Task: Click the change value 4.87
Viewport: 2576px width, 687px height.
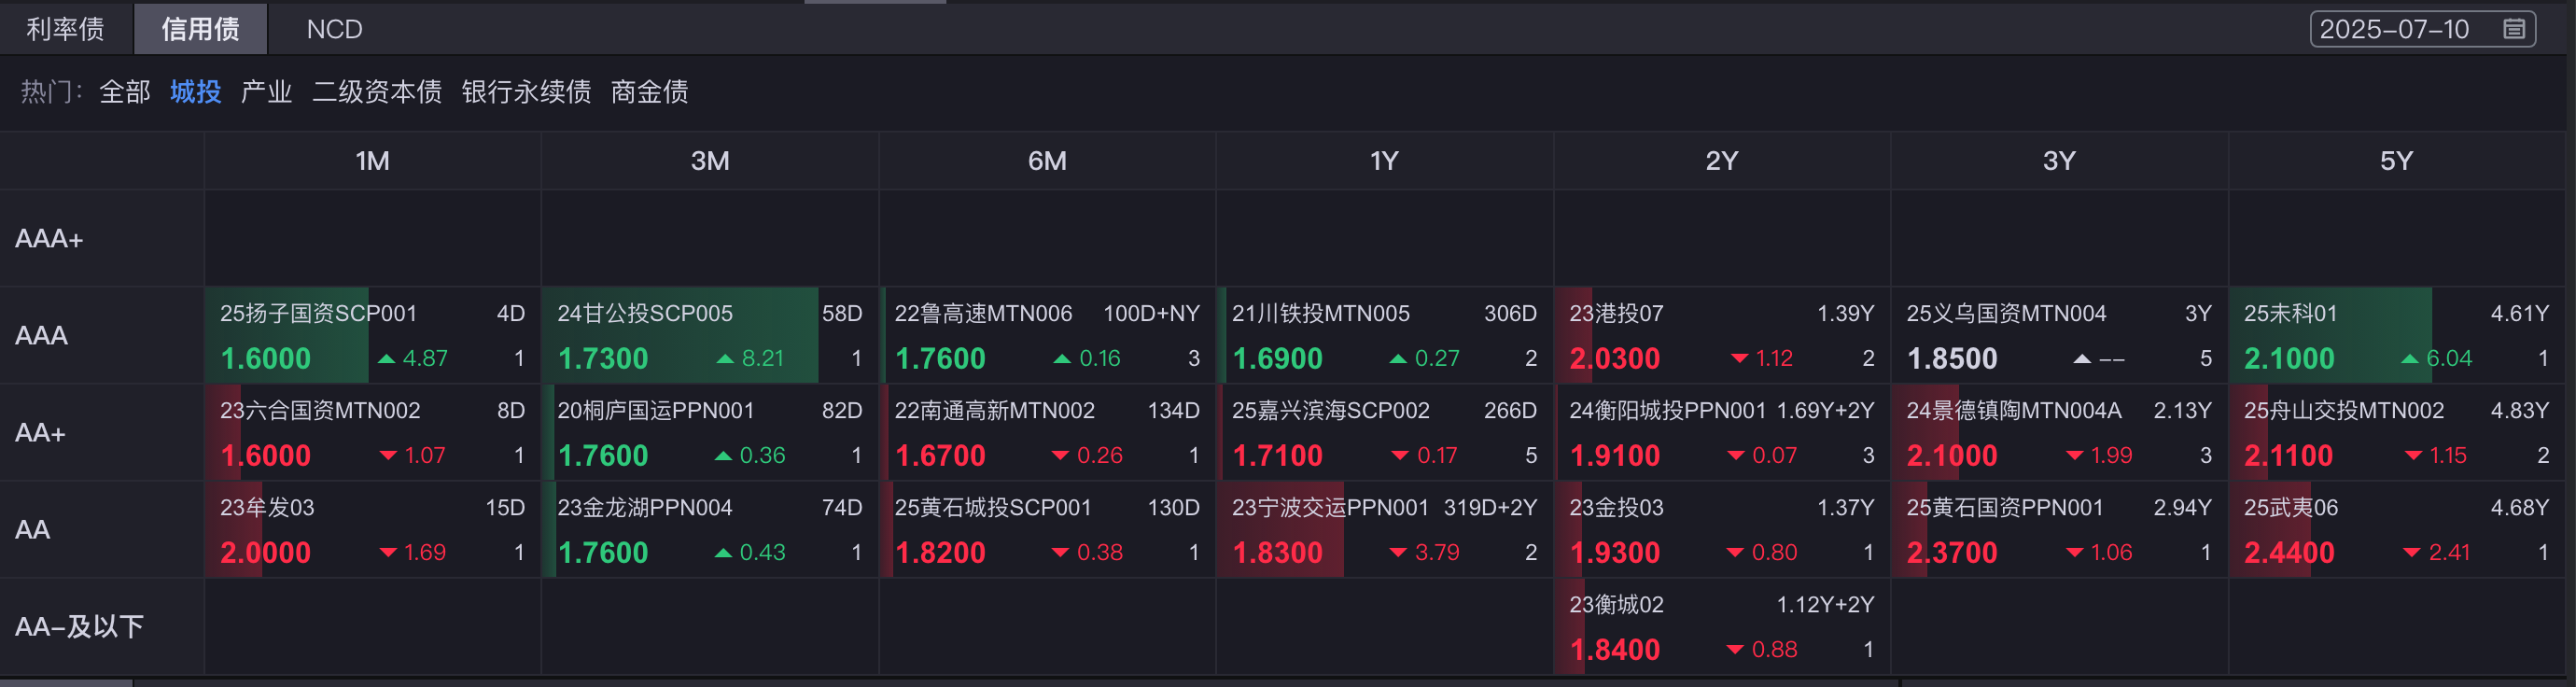Action: click(425, 359)
